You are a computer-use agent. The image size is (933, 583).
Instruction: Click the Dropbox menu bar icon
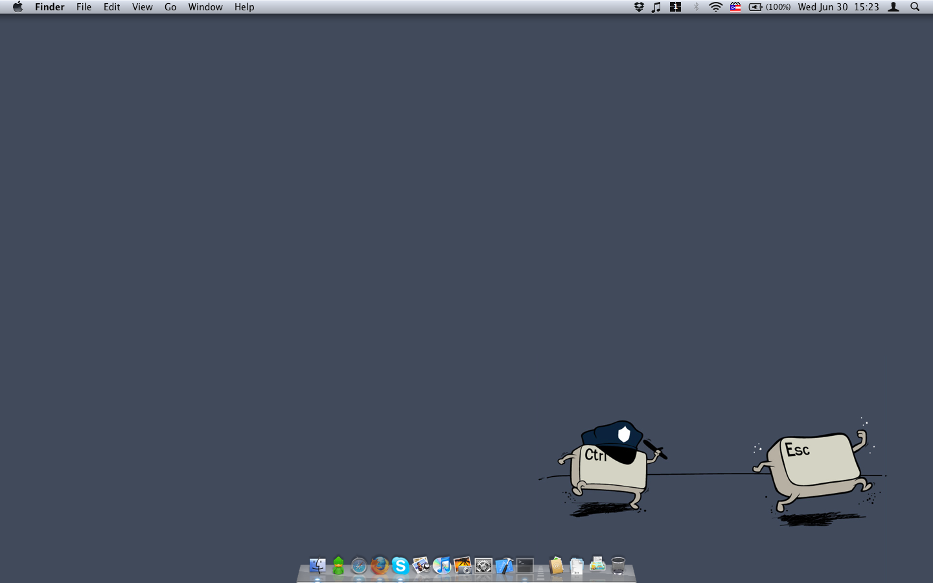coord(639,7)
